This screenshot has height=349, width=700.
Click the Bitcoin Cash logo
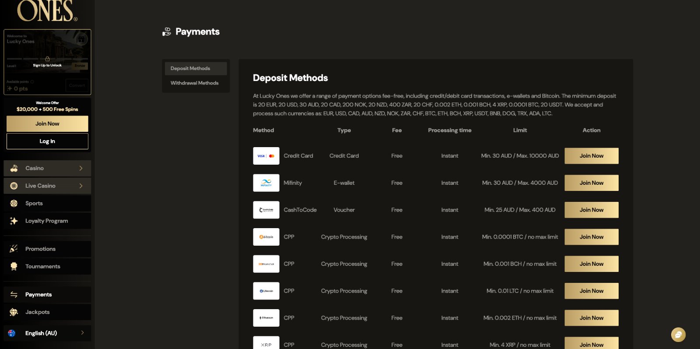tap(266, 264)
